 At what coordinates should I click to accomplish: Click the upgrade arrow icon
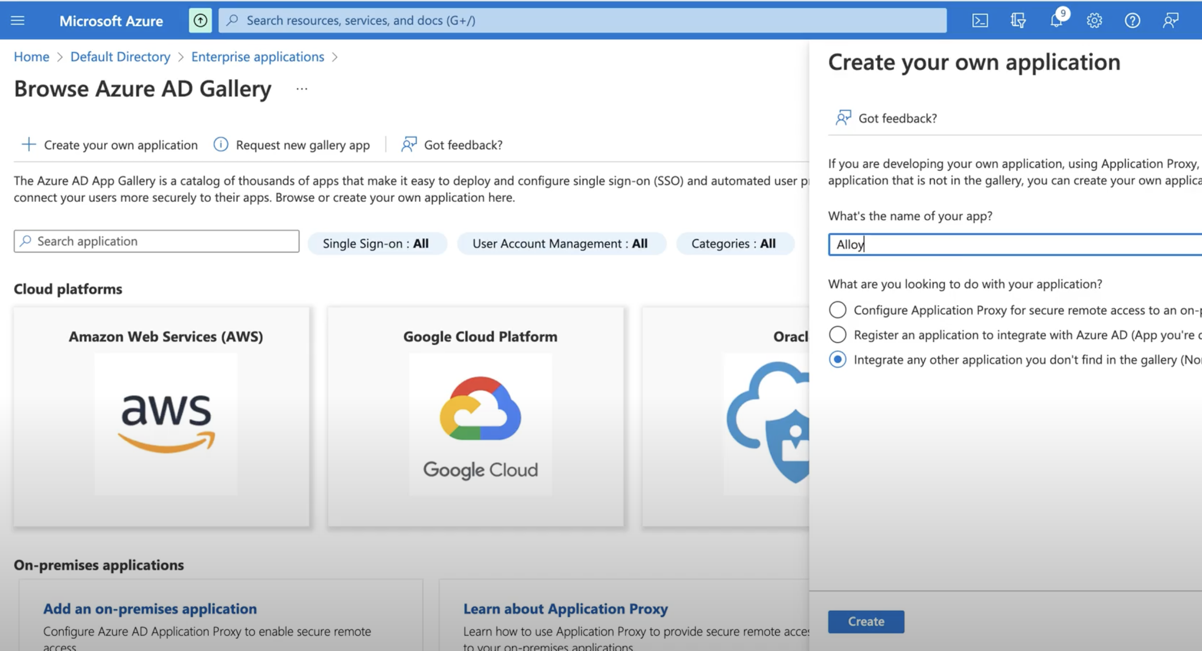pos(200,21)
